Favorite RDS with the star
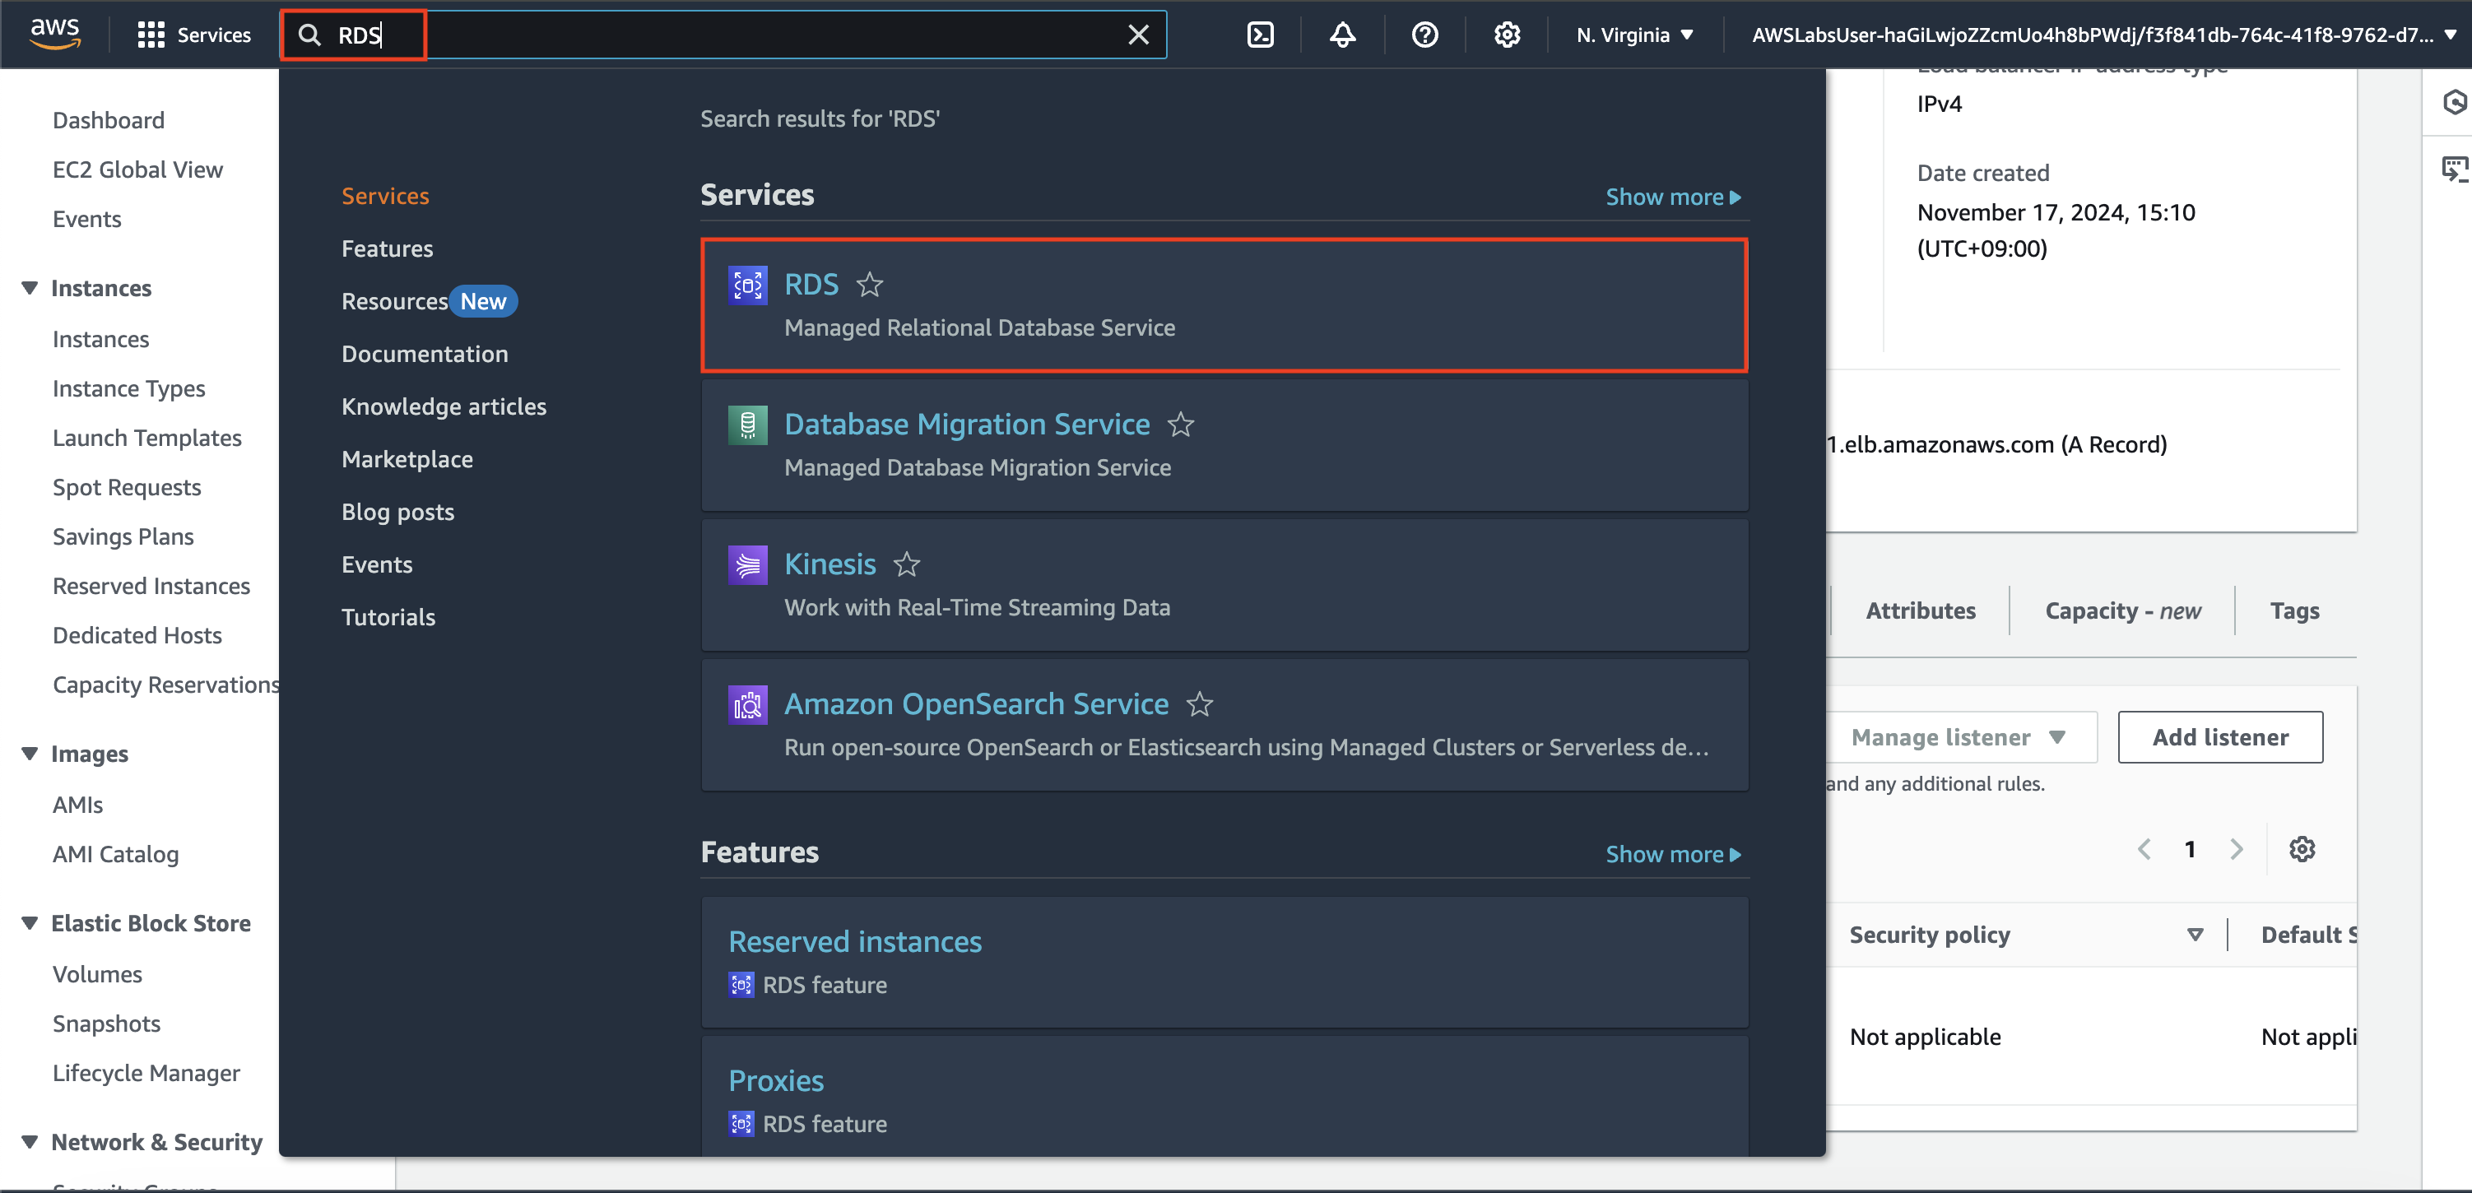This screenshot has height=1193, width=2472. 870,285
